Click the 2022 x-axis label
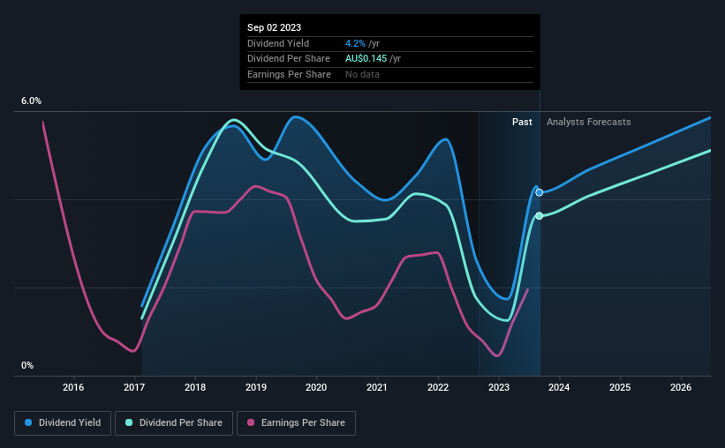 pyautogui.click(x=438, y=387)
